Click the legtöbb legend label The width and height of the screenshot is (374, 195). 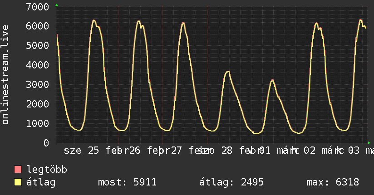tap(47, 170)
